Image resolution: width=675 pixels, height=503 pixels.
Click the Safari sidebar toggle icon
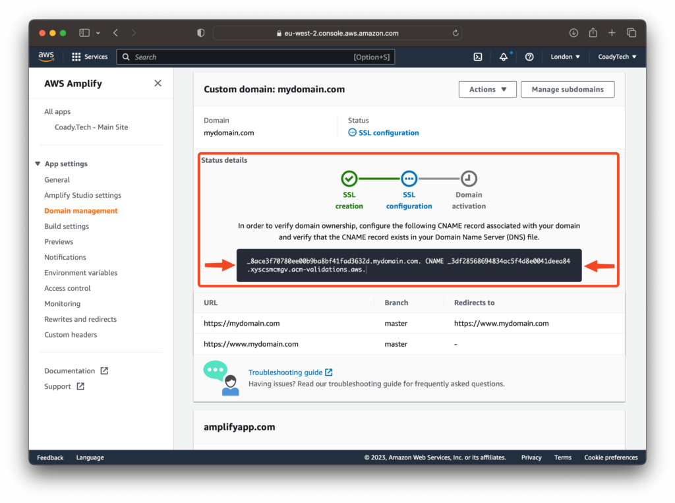tap(84, 33)
